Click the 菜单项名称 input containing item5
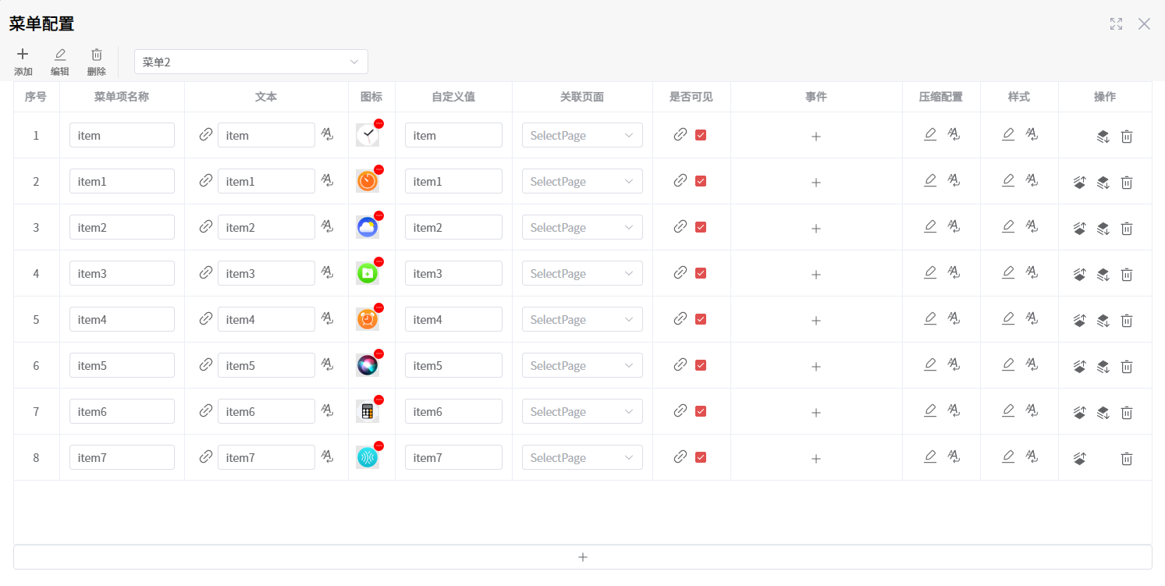 click(122, 366)
